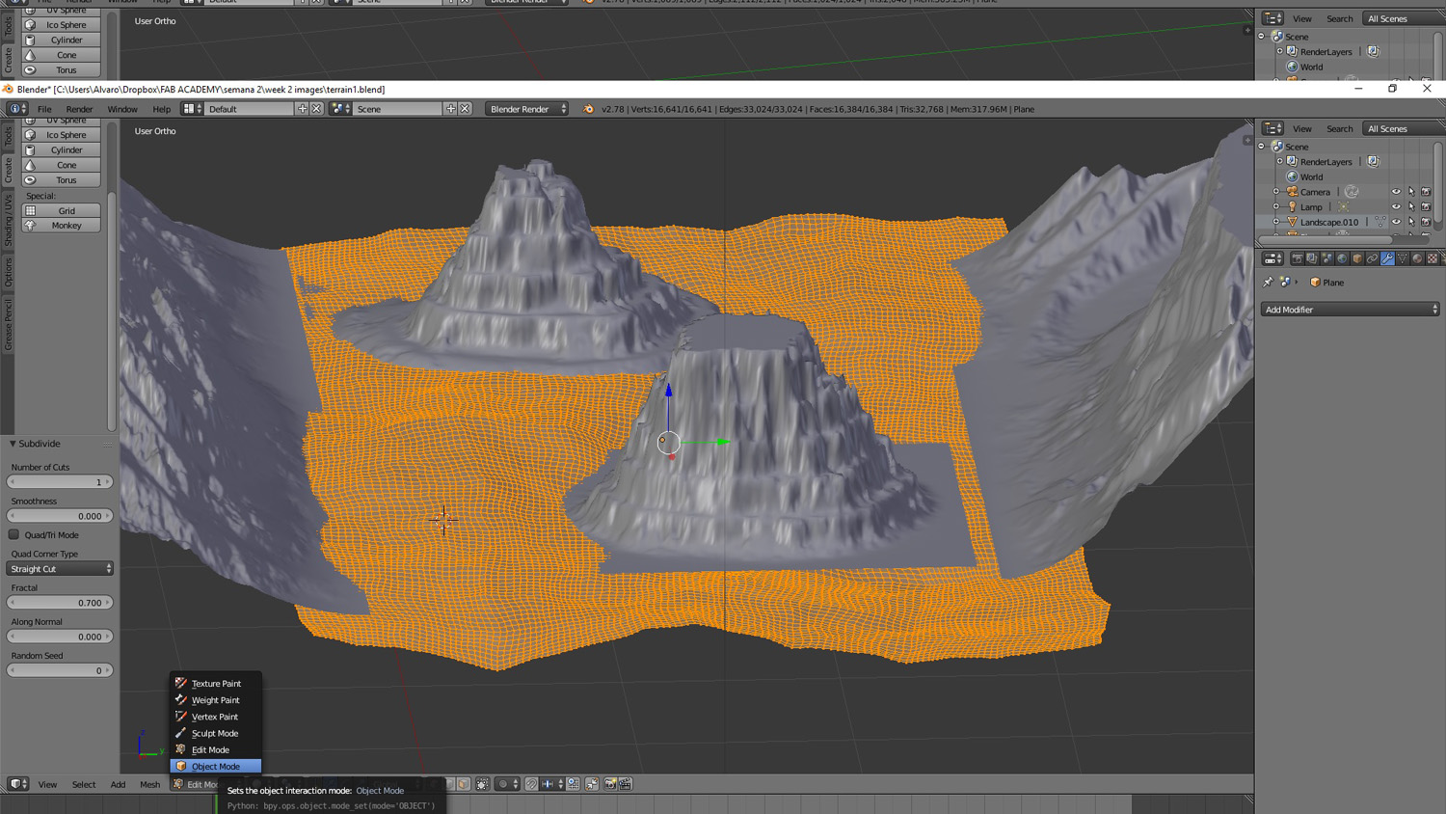The image size is (1446, 814).
Task: Expand the Landscape.010 item in outliner
Action: pos(1276,222)
